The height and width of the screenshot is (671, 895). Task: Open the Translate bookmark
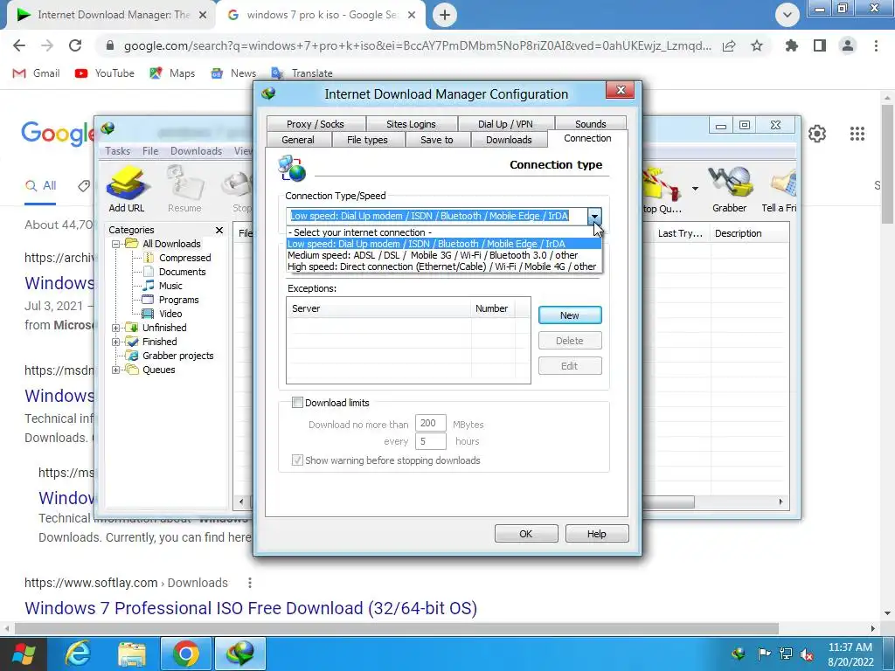(302, 73)
